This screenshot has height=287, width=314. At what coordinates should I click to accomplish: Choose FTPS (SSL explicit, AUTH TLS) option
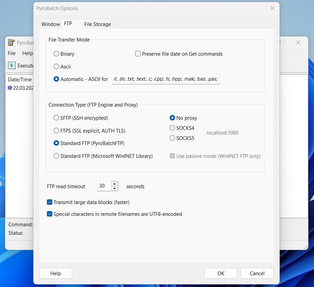(x=56, y=131)
